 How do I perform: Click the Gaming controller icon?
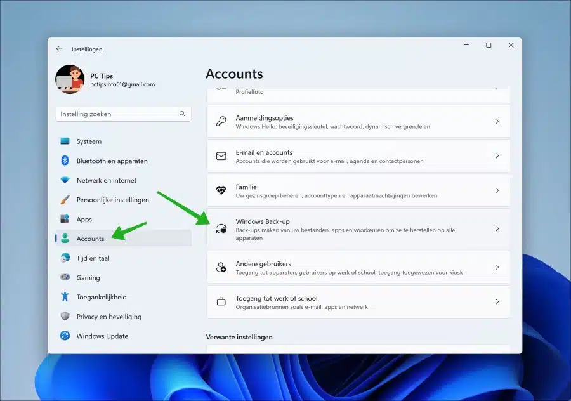[65, 277]
